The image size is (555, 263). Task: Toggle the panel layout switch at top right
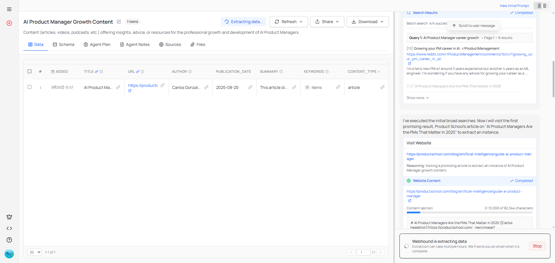pyautogui.click(x=542, y=5)
